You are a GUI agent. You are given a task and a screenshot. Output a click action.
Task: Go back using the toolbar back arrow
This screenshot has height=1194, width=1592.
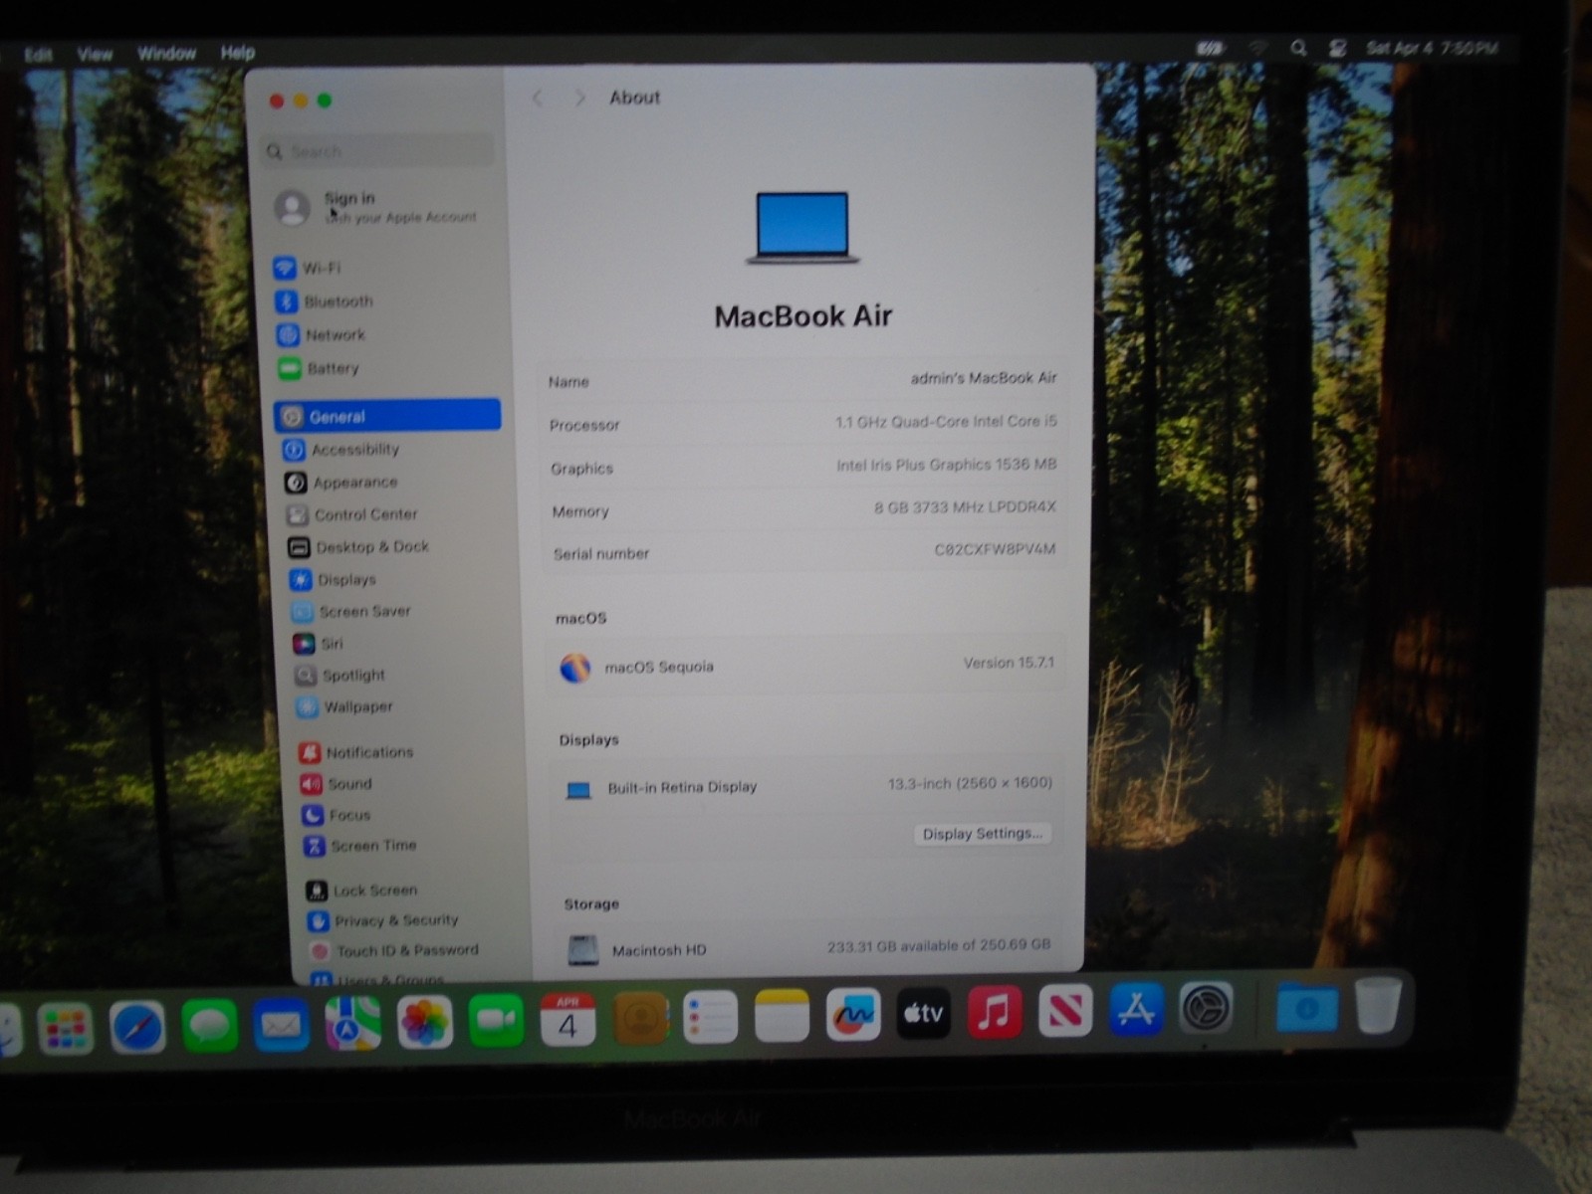coord(538,98)
